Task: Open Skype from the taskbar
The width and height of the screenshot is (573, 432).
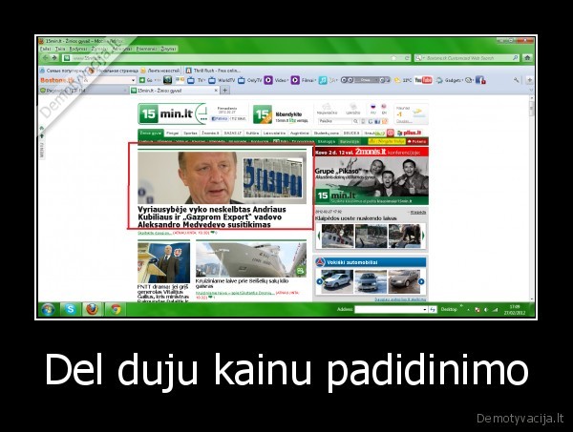Action: click(x=70, y=309)
